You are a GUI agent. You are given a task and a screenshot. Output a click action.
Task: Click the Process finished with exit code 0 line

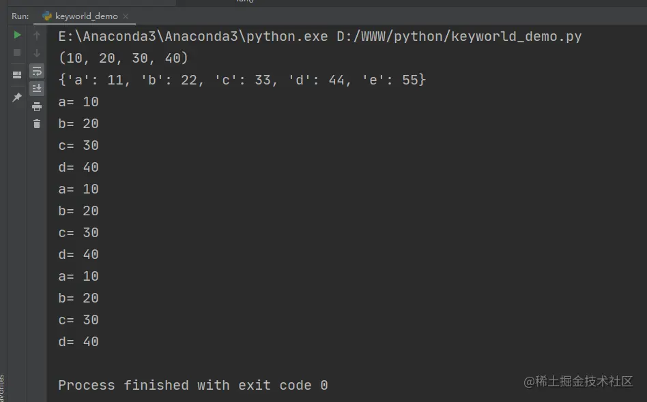pyautogui.click(x=193, y=385)
